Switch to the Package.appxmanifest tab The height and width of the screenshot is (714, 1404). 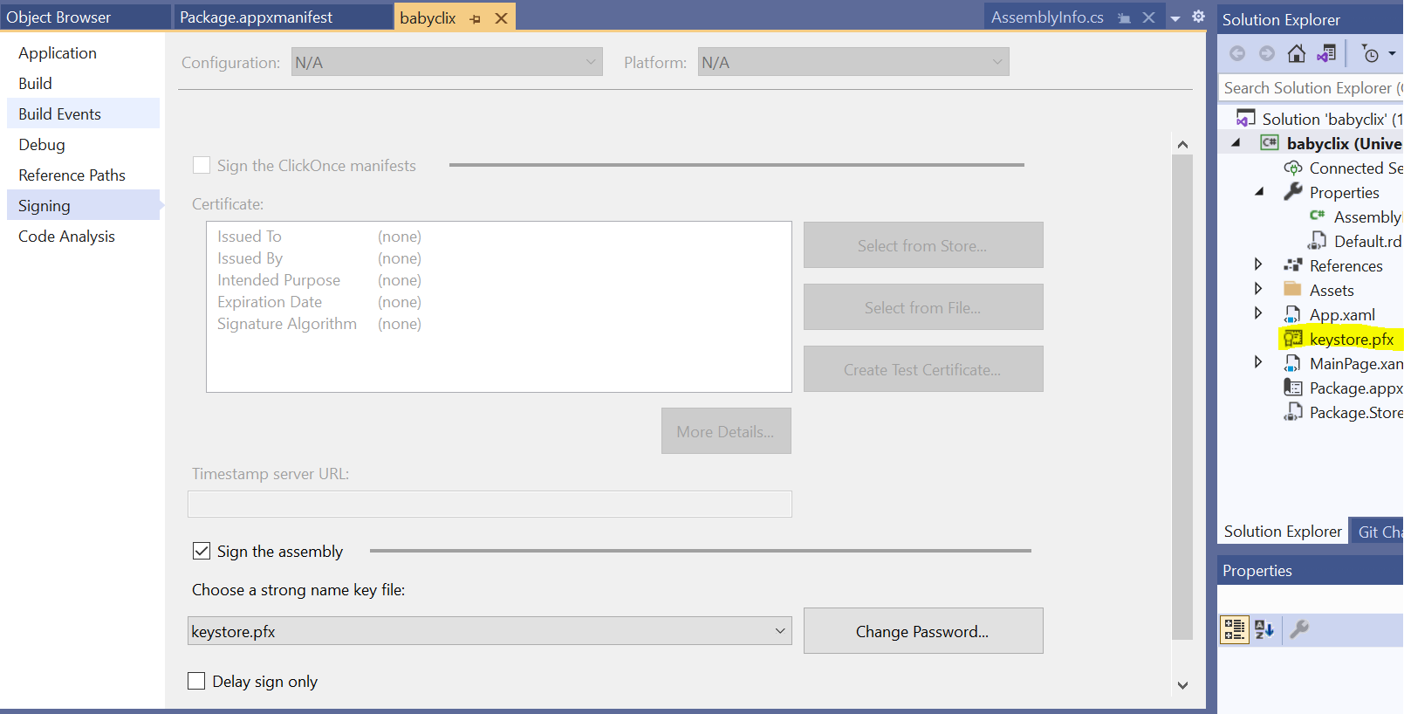(284, 17)
